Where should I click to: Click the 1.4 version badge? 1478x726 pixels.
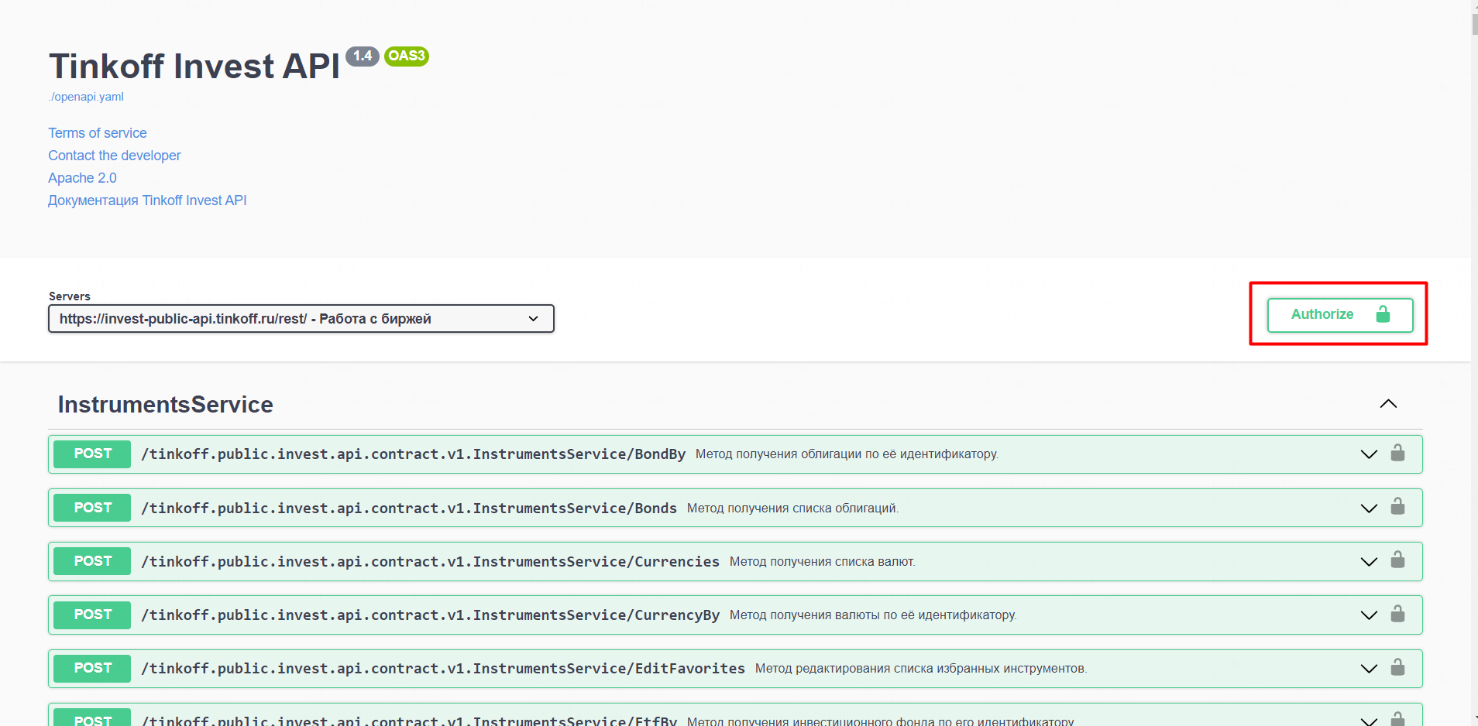click(362, 56)
